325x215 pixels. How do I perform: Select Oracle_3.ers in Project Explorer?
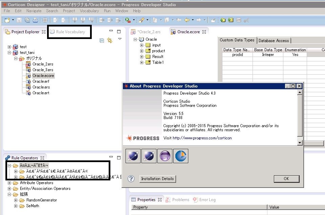point(43,70)
